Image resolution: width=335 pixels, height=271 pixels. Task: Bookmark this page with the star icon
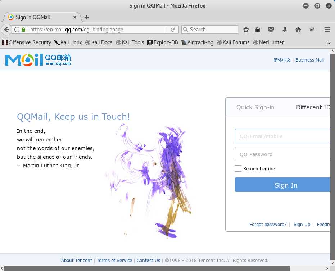point(246,30)
